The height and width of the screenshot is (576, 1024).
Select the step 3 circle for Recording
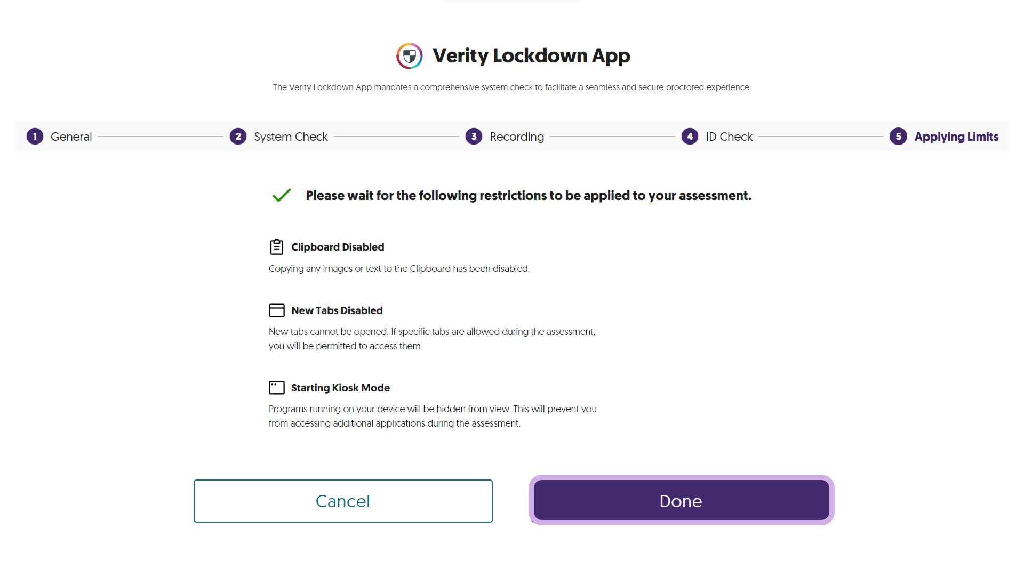(x=474, y=137)
